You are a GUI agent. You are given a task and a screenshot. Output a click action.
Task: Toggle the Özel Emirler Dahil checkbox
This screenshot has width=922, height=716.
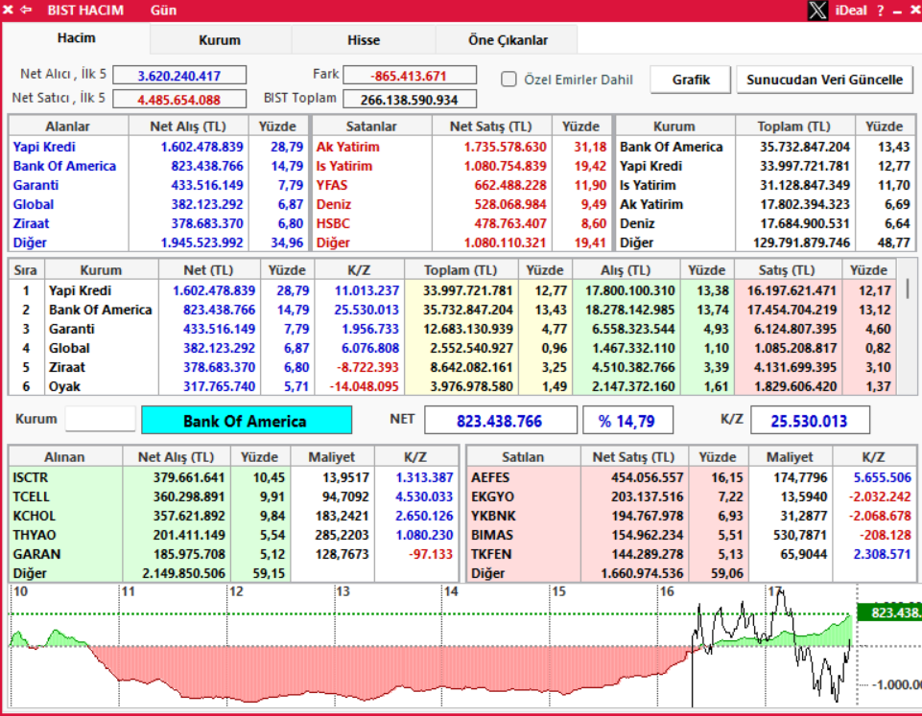[508, 80]
